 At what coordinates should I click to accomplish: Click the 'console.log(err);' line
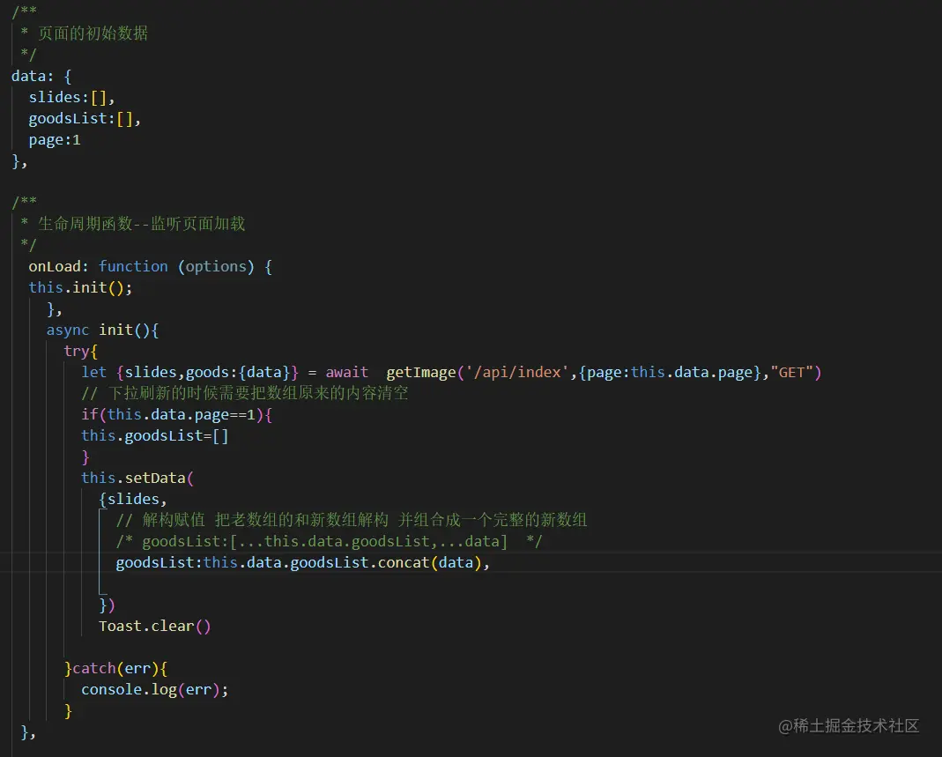pyautogui.click(x=155, y=690)
